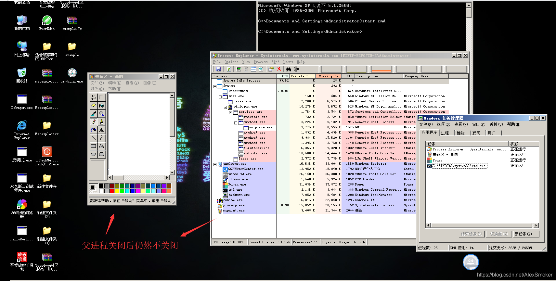Choose the Ellipse tool in Paint
The image size is (556, 281).
pos(94,154)
